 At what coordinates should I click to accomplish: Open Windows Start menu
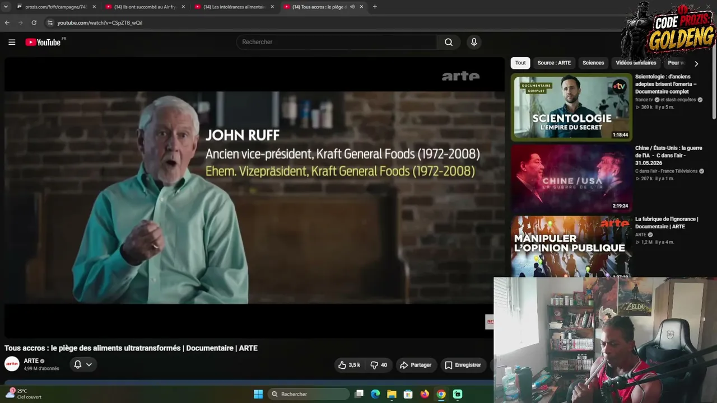pyautogui.click(x=258, y=394)
